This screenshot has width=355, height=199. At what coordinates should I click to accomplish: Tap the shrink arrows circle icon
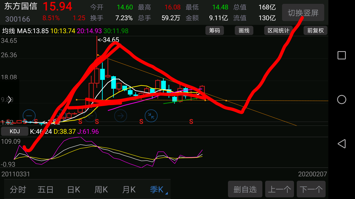coord(151,116)
